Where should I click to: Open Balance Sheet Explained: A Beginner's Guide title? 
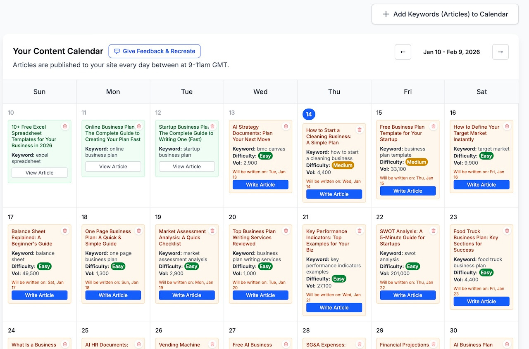click(32, 238)
